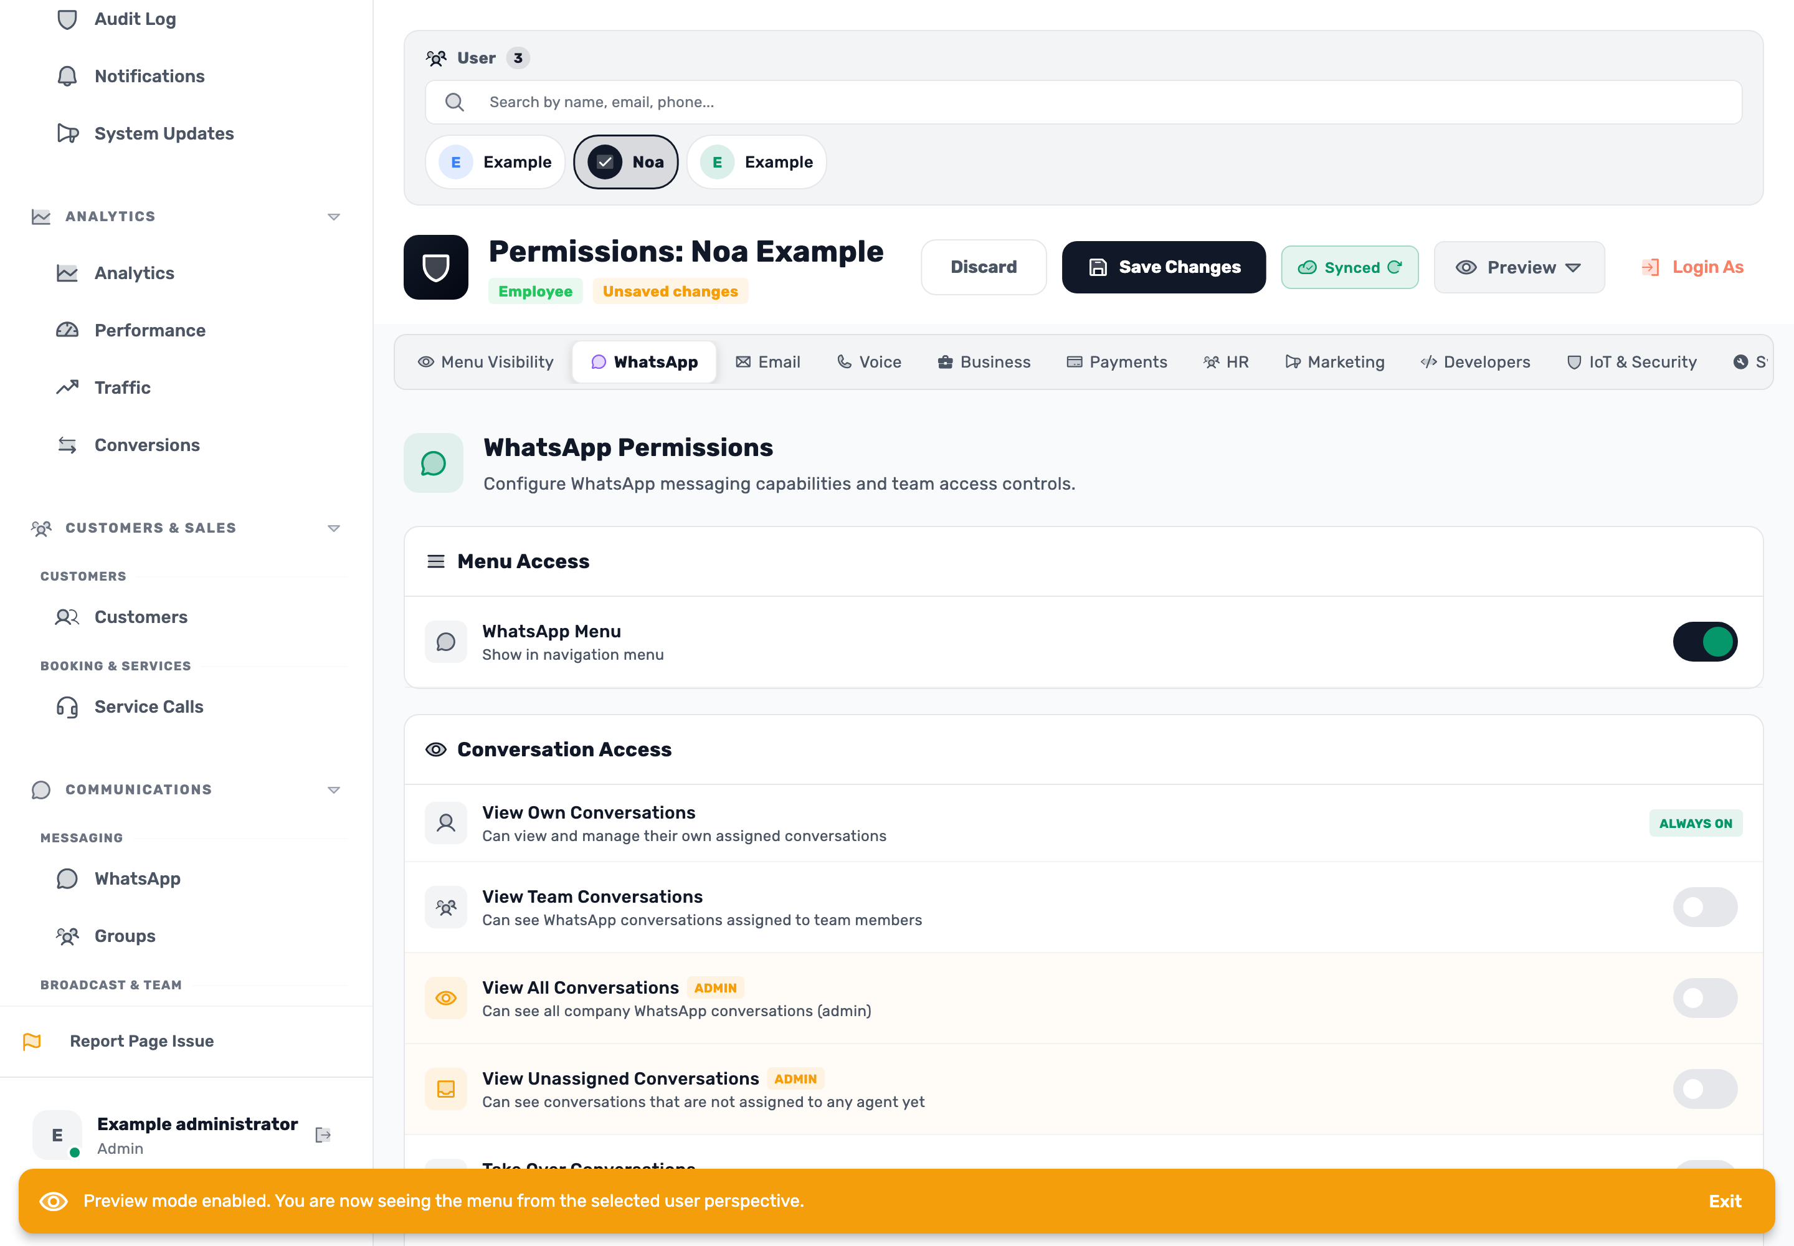
Task: Enable View Team Conversations toggle
Action: pyautogui.click(x=1705, y=907)
